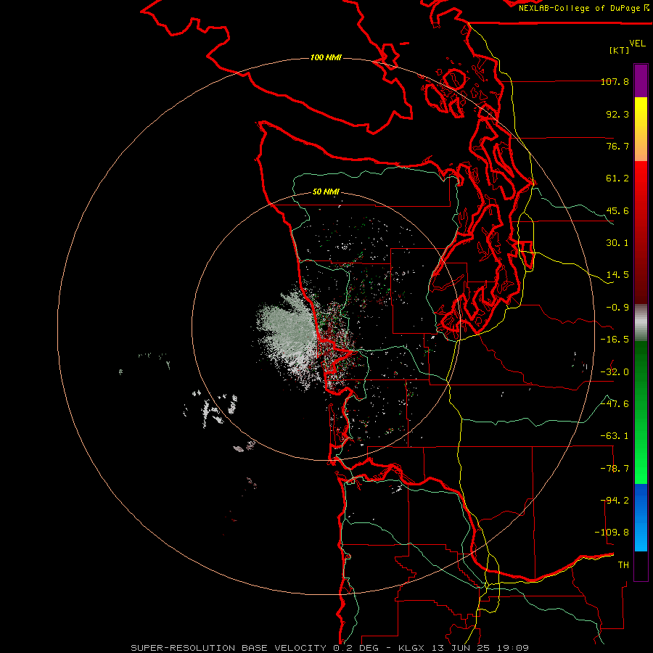
Task: Click the gray near-zero segment of color bar
Action: (641, 323)
